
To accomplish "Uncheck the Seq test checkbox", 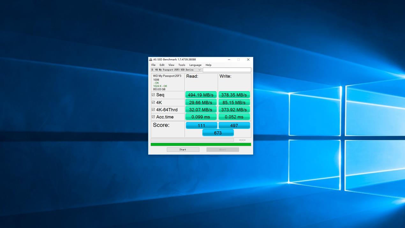I will [153, 95].
